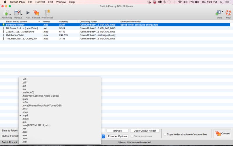233x146 pixels.
Task: Choose .opus output format
Action: pos(60,119)
